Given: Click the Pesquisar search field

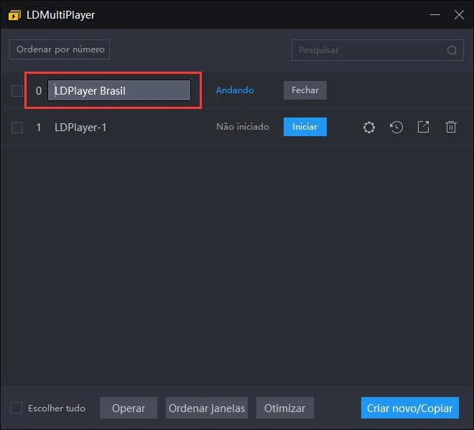Looking at the screenshot, I should coord(378,50).
